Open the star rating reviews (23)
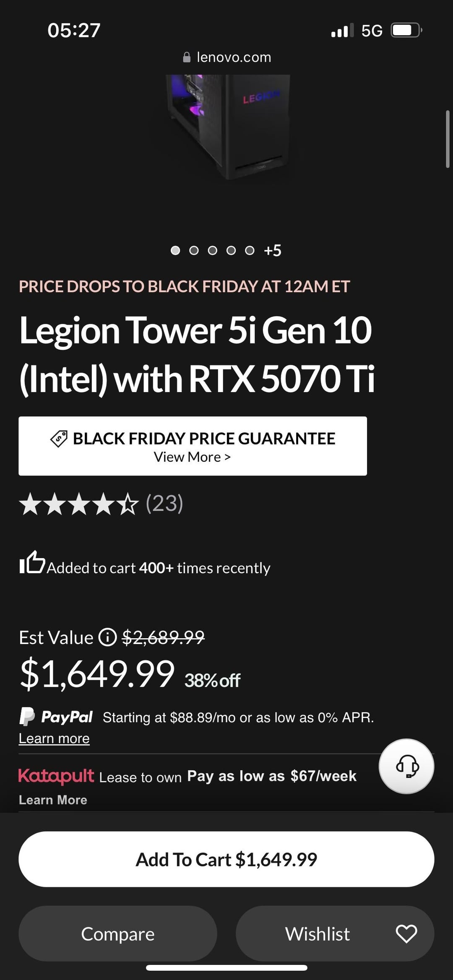Screen dimensions: 453x980 point(101,504)
